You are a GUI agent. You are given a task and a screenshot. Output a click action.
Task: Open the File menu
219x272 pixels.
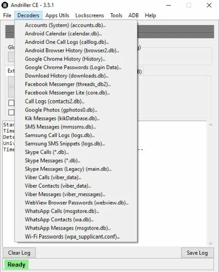click(x=7, y=15)
